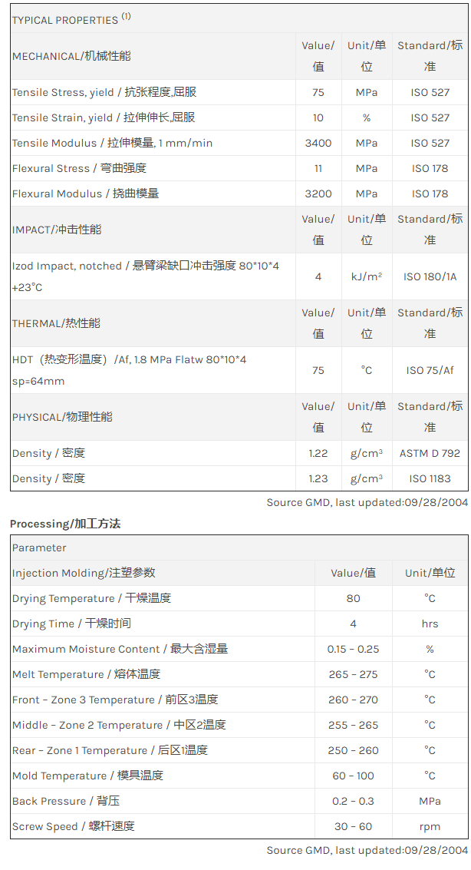This screenshot has width=471, height=870.
Task: Click the density value 1.23
Action: point(318,478)
